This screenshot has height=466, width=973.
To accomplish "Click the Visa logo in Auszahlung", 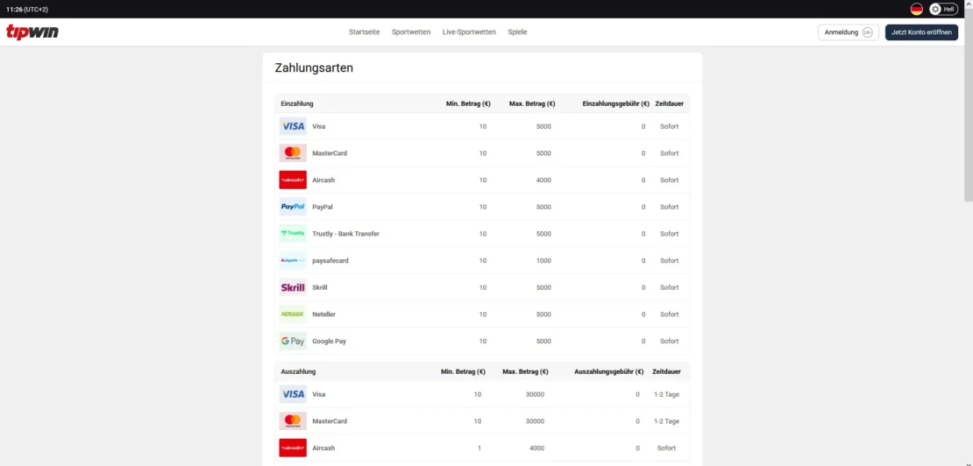I will (293, 394).
